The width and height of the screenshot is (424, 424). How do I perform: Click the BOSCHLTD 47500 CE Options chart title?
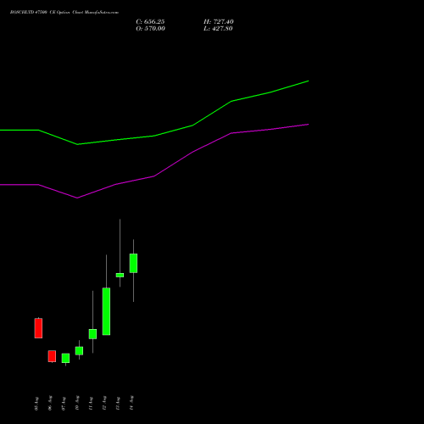click(x=64, y=12)
